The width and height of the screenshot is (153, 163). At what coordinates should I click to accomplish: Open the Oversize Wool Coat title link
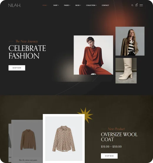tap(119, 137)
